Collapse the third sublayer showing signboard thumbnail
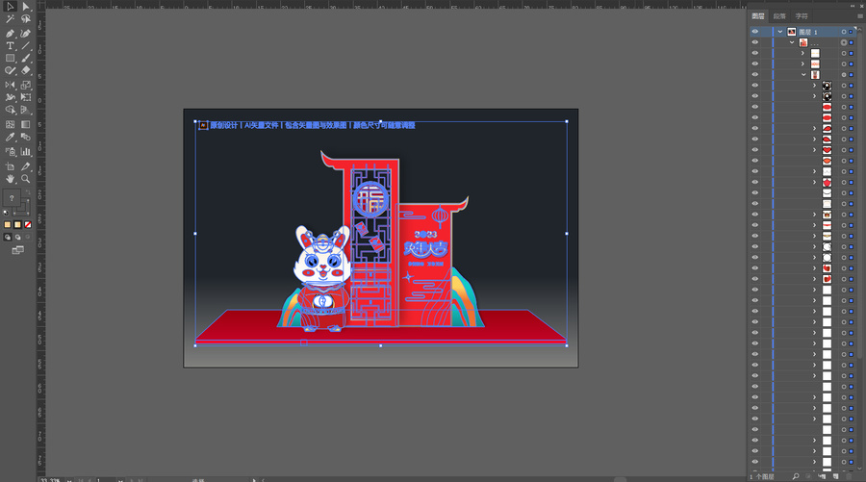Screen dimensions: 866x482 click(x=803, y=74)
